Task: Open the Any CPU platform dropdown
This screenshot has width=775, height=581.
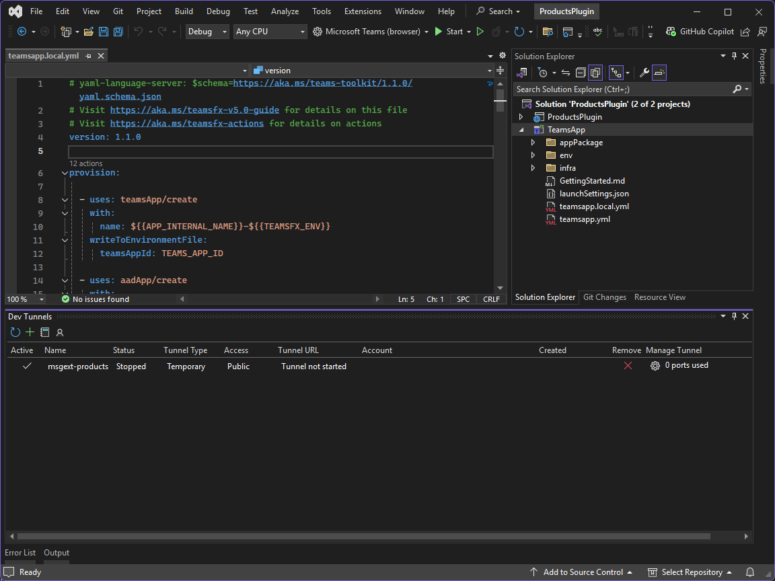Action: (x=270, y=32)
